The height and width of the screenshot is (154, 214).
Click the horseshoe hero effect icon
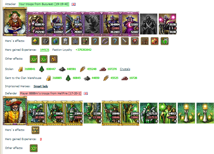(165, 41)
